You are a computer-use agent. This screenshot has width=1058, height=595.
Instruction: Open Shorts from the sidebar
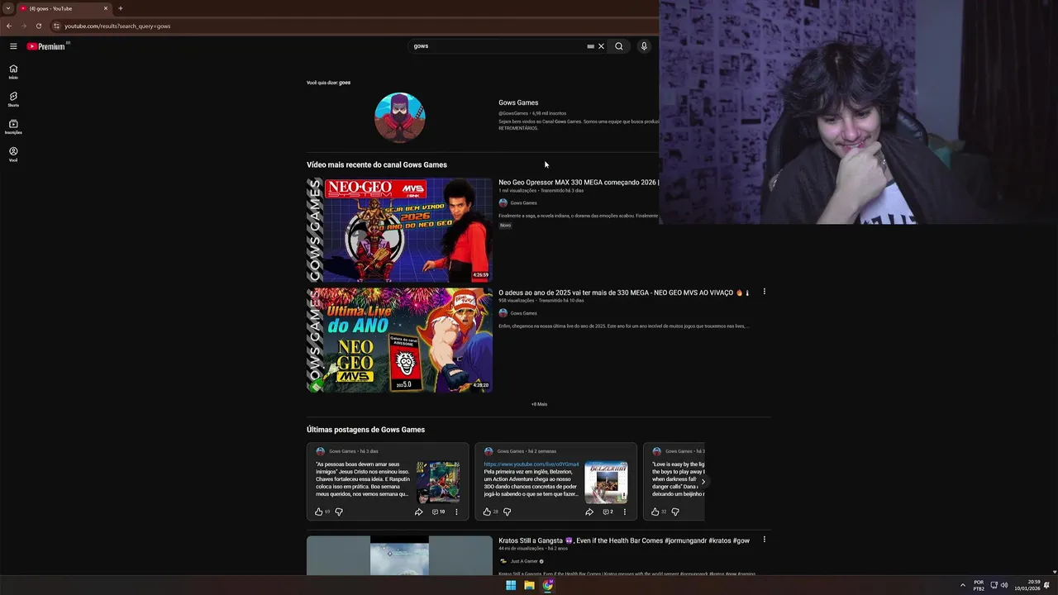(13, 99)
